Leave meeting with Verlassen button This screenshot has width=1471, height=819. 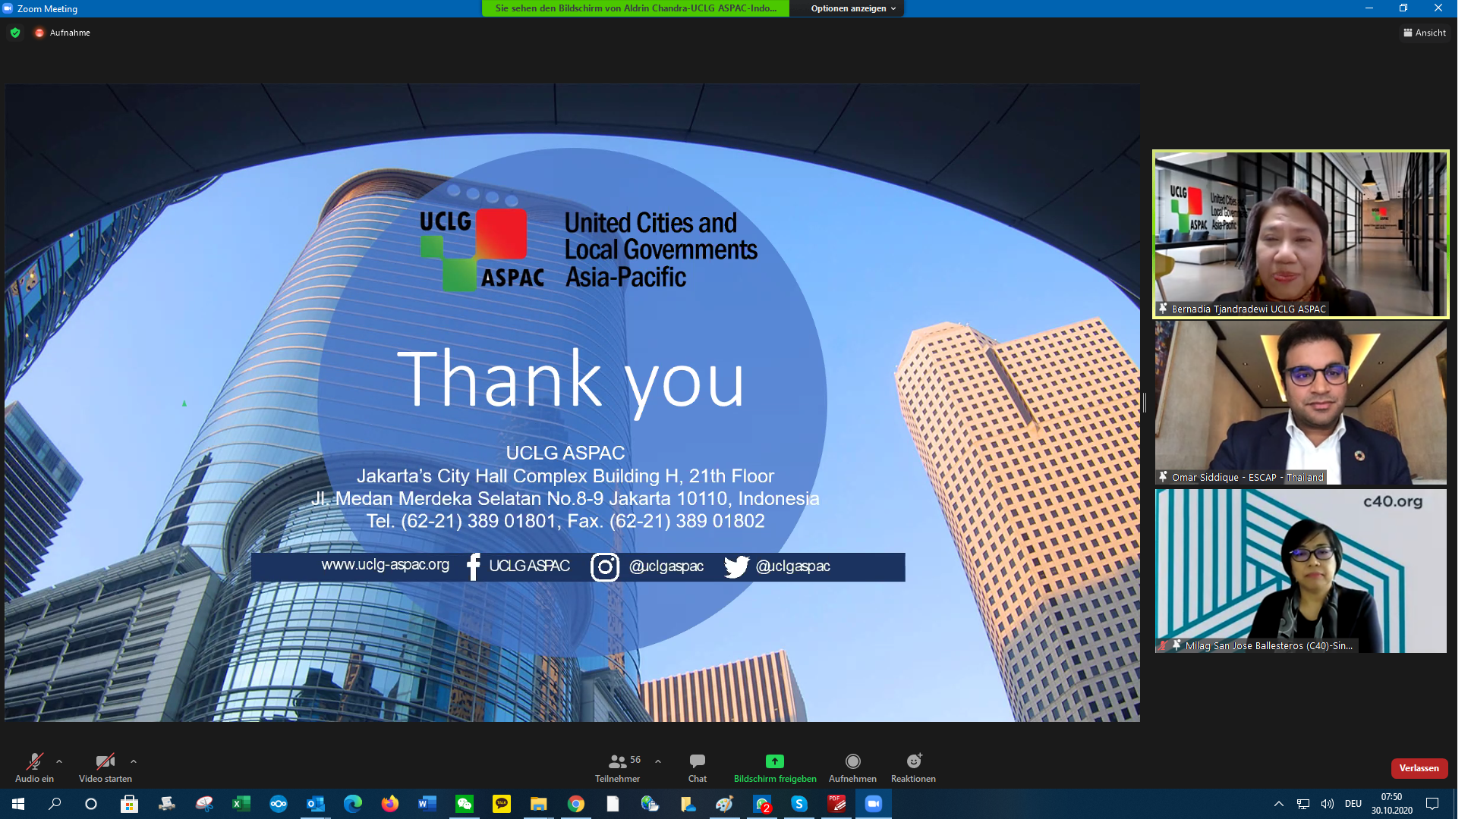point(1419,768)
